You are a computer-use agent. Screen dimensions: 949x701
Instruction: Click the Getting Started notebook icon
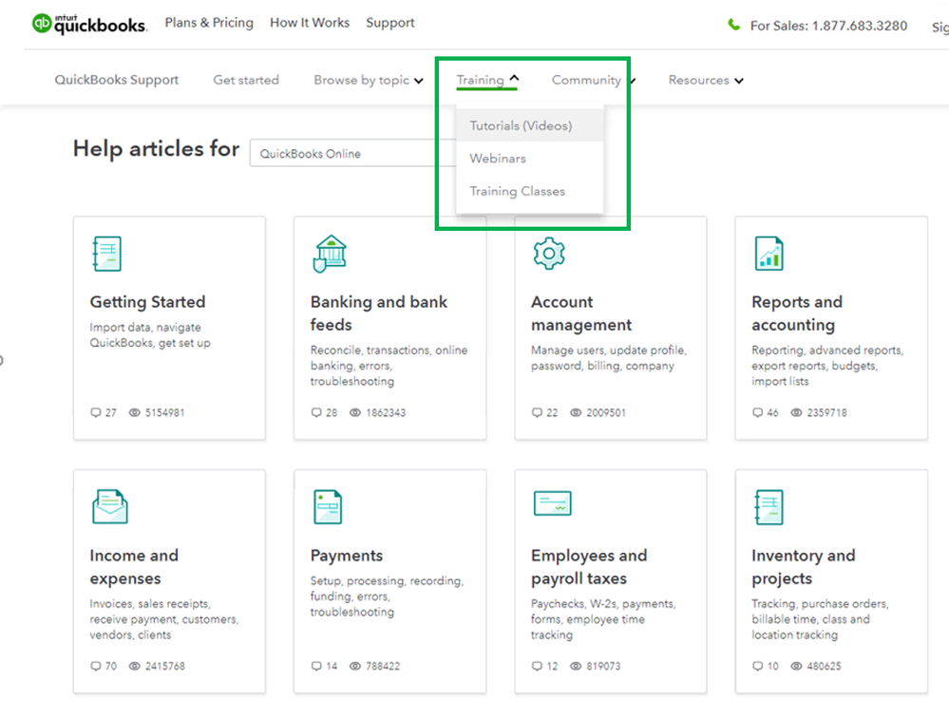click(107, 253)
